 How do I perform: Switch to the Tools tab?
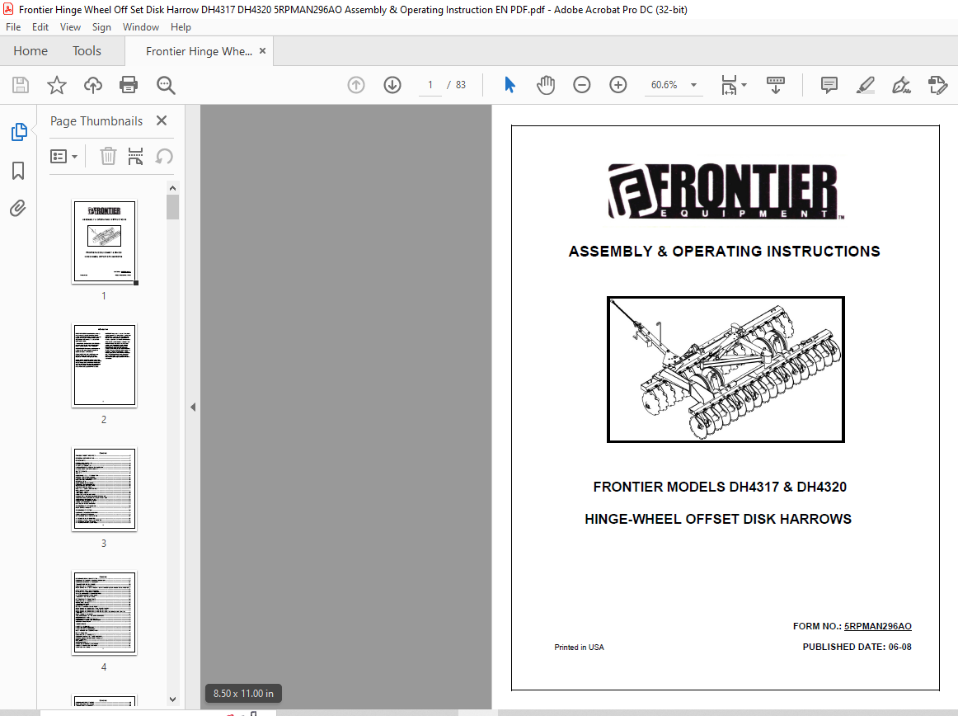click(87, 51)
